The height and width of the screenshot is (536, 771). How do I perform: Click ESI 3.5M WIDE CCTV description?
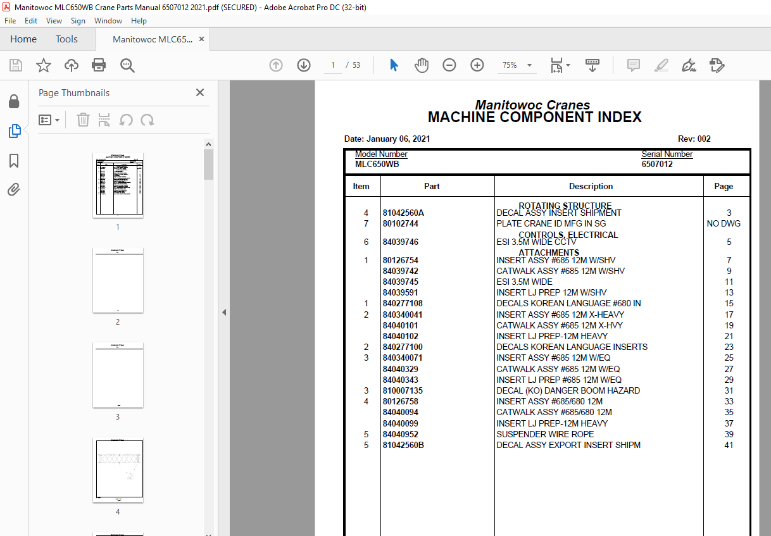(537, 242)
